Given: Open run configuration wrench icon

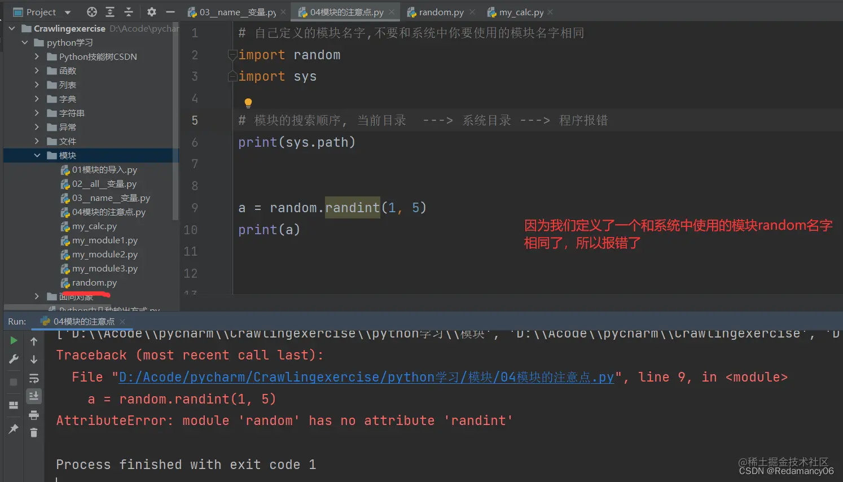Looking at the screenshot, I should point(14,359).
